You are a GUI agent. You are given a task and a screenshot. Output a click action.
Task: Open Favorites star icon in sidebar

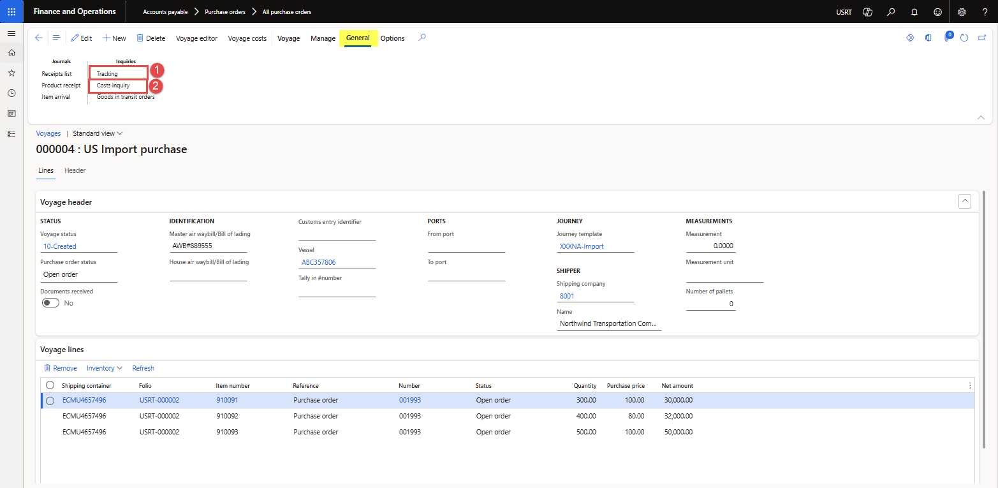click(x=11, y=73)
